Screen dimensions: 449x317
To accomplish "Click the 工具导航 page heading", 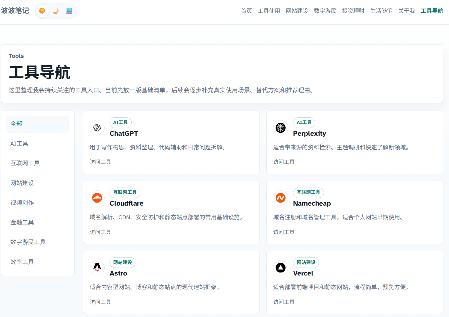I will (40, 73).
